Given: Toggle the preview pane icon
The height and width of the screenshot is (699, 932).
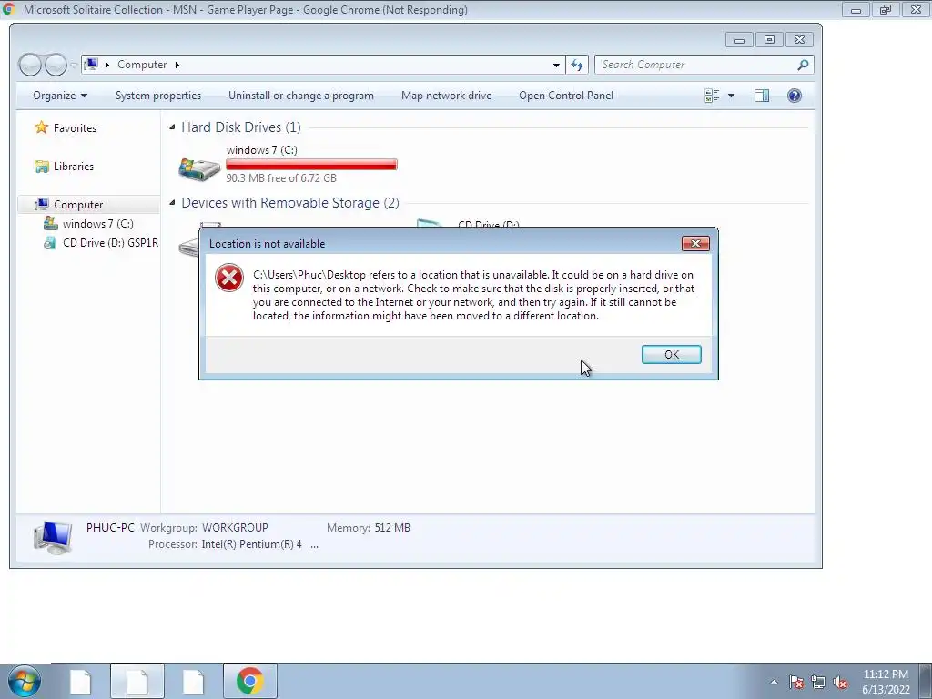Looking at the screenshot, I should pyautogui.click(x=762, y=96).
